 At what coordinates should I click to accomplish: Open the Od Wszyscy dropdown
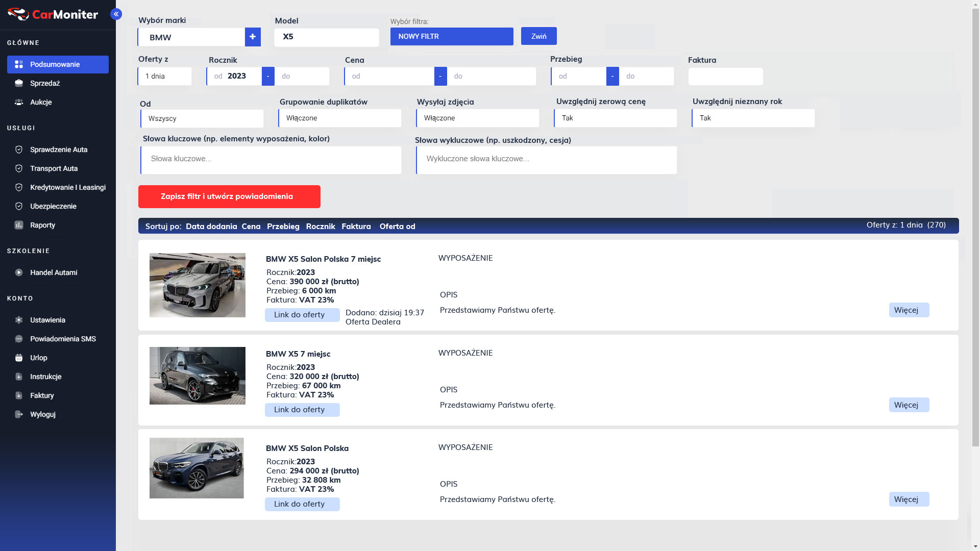tap(202, 118)
